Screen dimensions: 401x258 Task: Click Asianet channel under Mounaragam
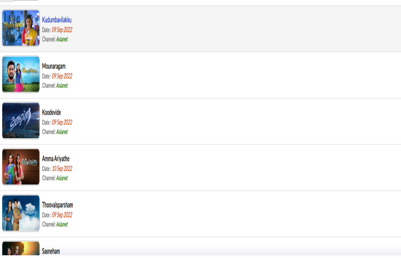point(62,85)
